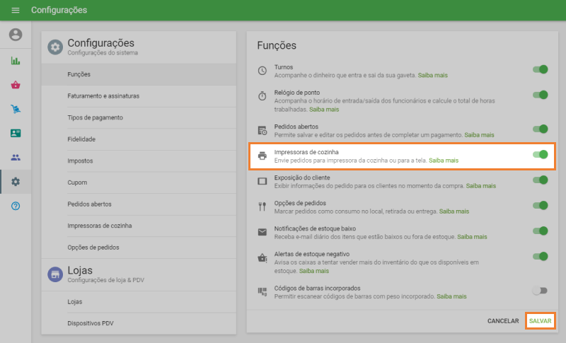Click the help question mark icon
This screenshot has height=343, width=566.
tap(16, 206)
